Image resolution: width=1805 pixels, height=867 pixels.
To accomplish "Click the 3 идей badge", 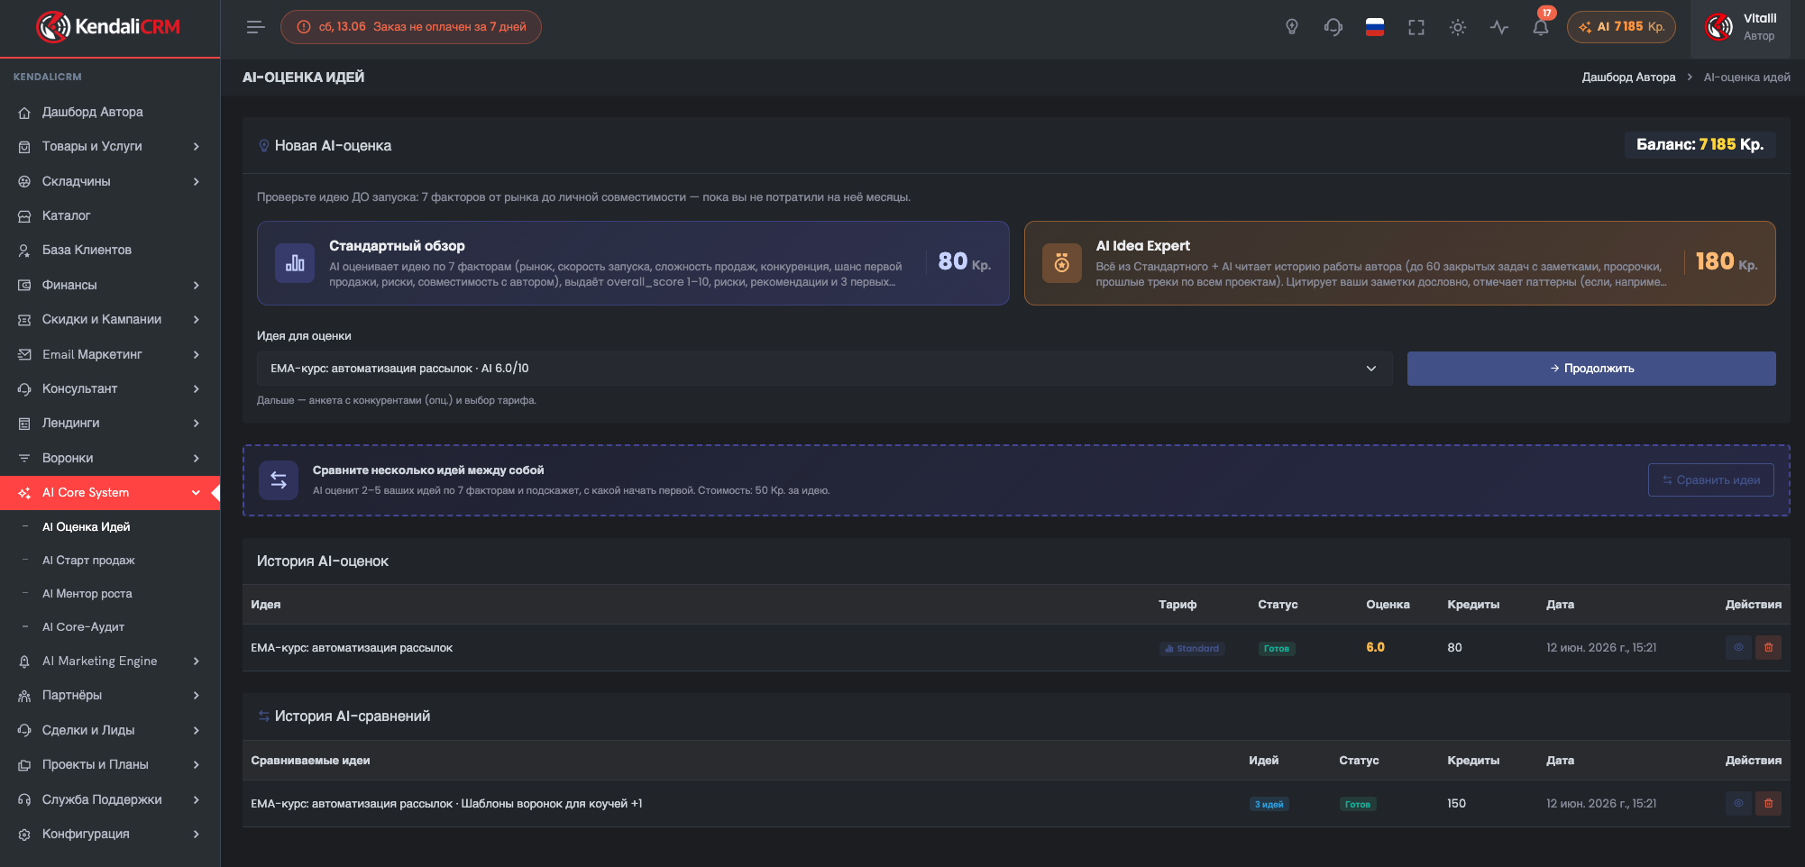I will [x=1269, y=805].
